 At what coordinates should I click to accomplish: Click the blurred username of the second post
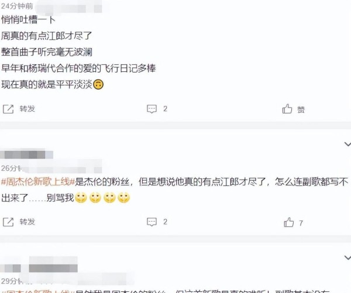tap(27, 154)
